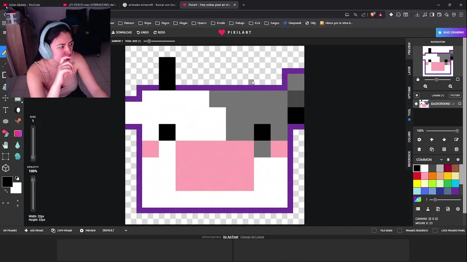
Task: Move layer down
Action: point(444,140)
